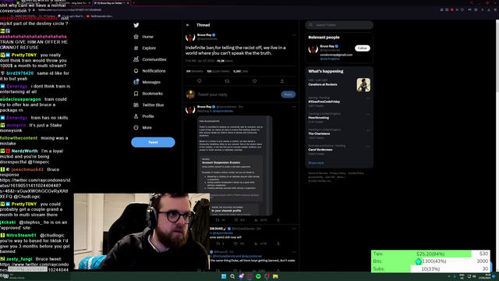
Task: Open The Charlatans trend
Action: [x=319, y=133]
